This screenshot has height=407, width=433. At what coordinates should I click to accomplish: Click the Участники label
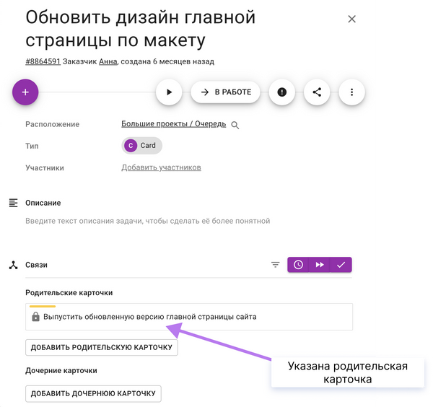tap(45, 168)
